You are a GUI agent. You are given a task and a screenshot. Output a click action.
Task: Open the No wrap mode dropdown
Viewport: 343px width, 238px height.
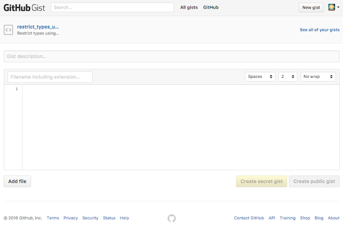pyautogui.click(x=318, y=76)
